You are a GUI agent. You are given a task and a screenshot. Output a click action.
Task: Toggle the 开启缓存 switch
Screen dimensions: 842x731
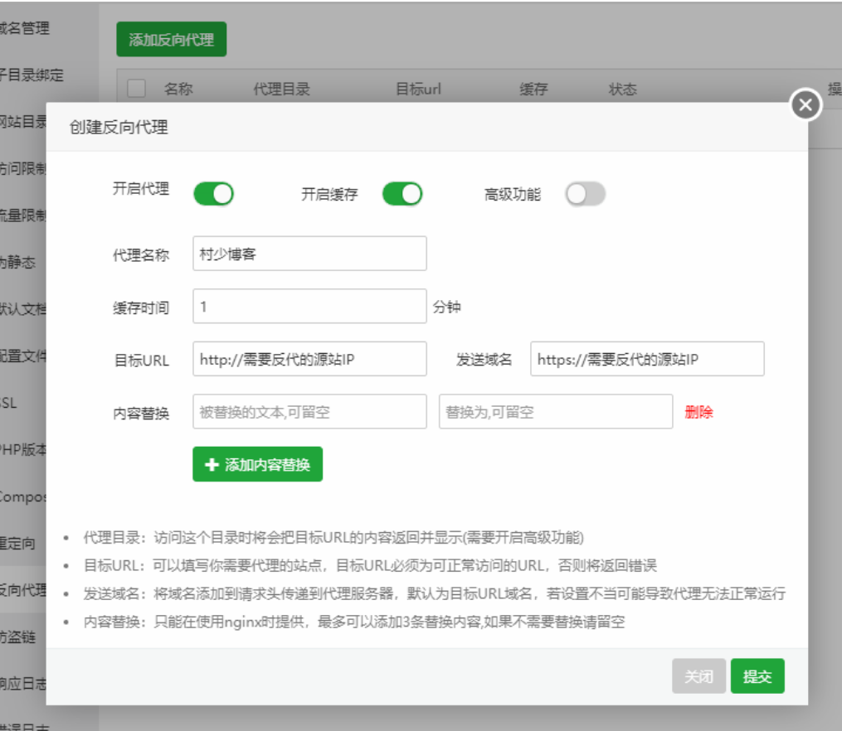point(402,195)
